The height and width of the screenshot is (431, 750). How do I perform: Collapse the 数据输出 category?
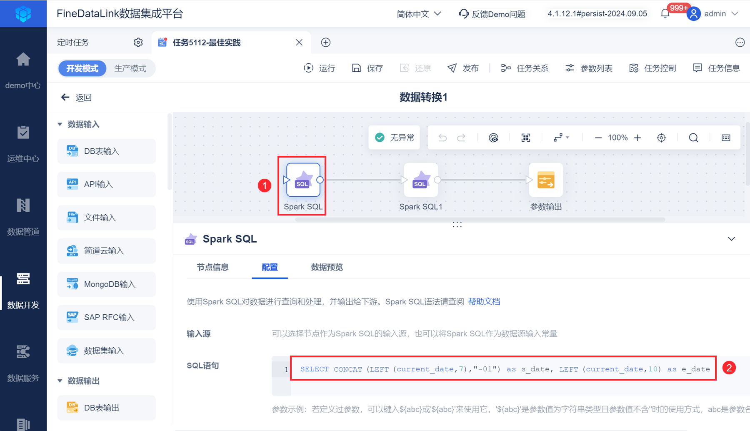[x=60, y=381]
